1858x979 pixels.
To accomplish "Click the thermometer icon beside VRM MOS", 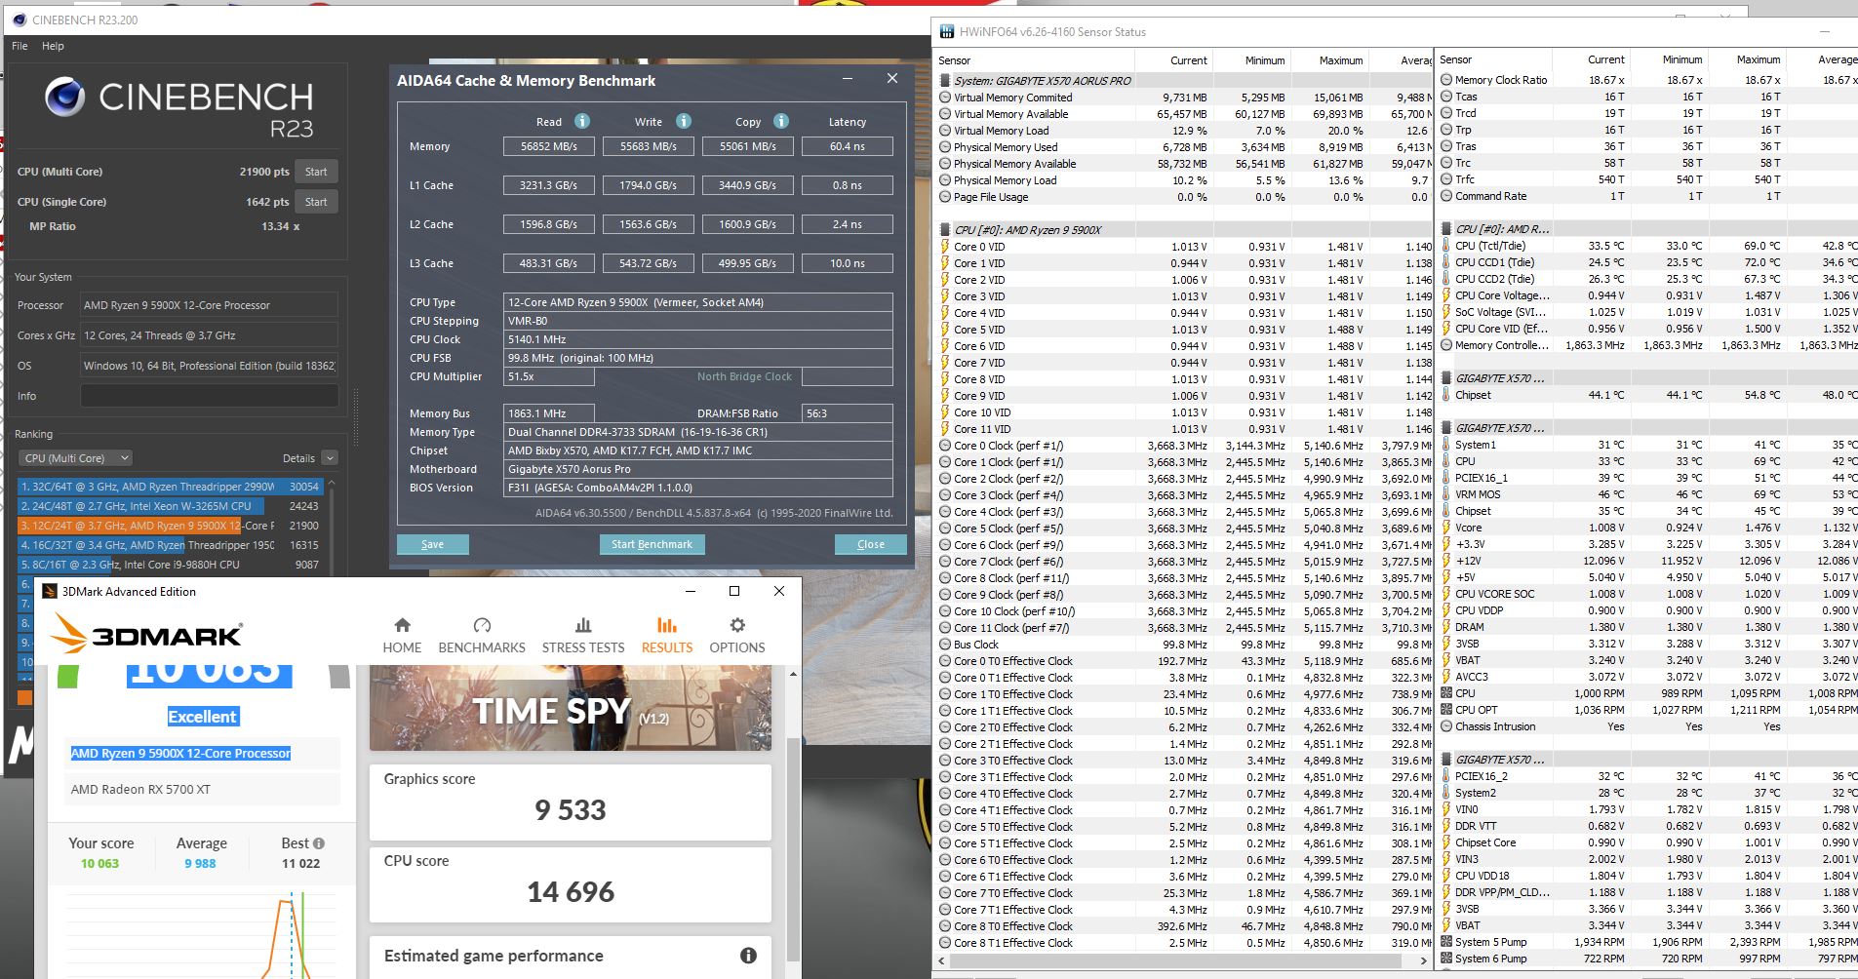I will click(1446, 494).
